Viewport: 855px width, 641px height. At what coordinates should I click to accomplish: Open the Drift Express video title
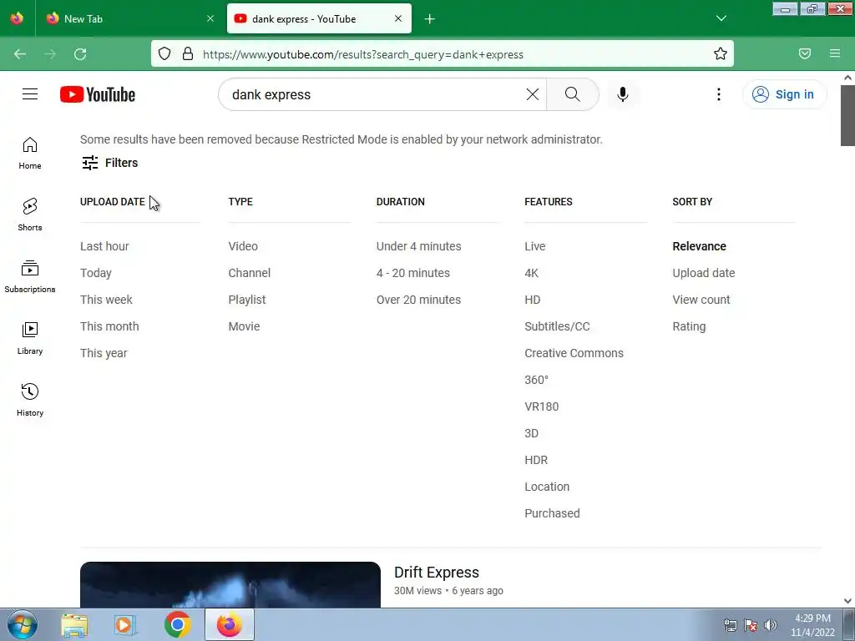[437, 573]
